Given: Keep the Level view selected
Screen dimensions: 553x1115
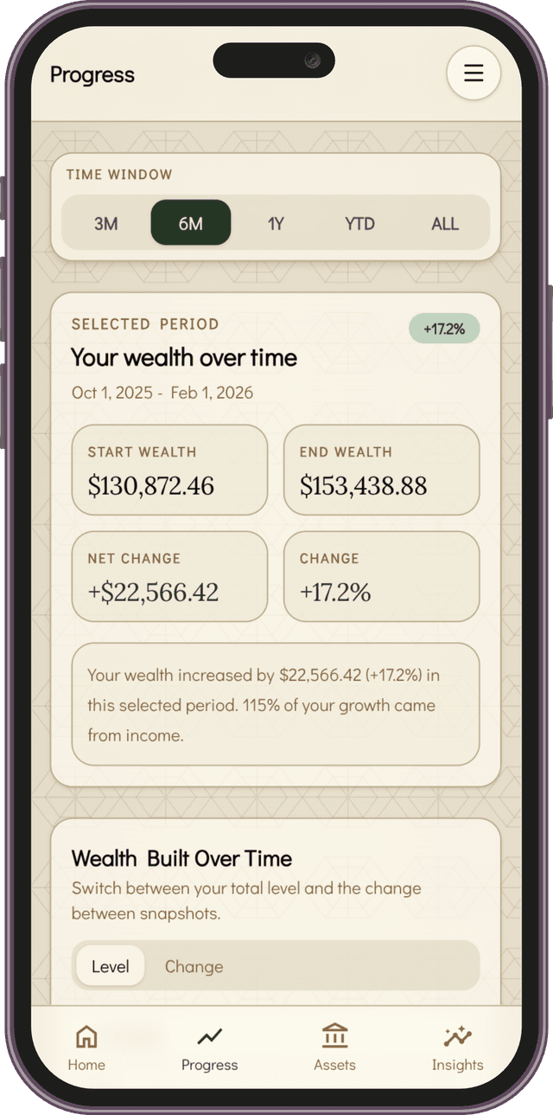Looking at the screenshot, I should pos(110,966).
